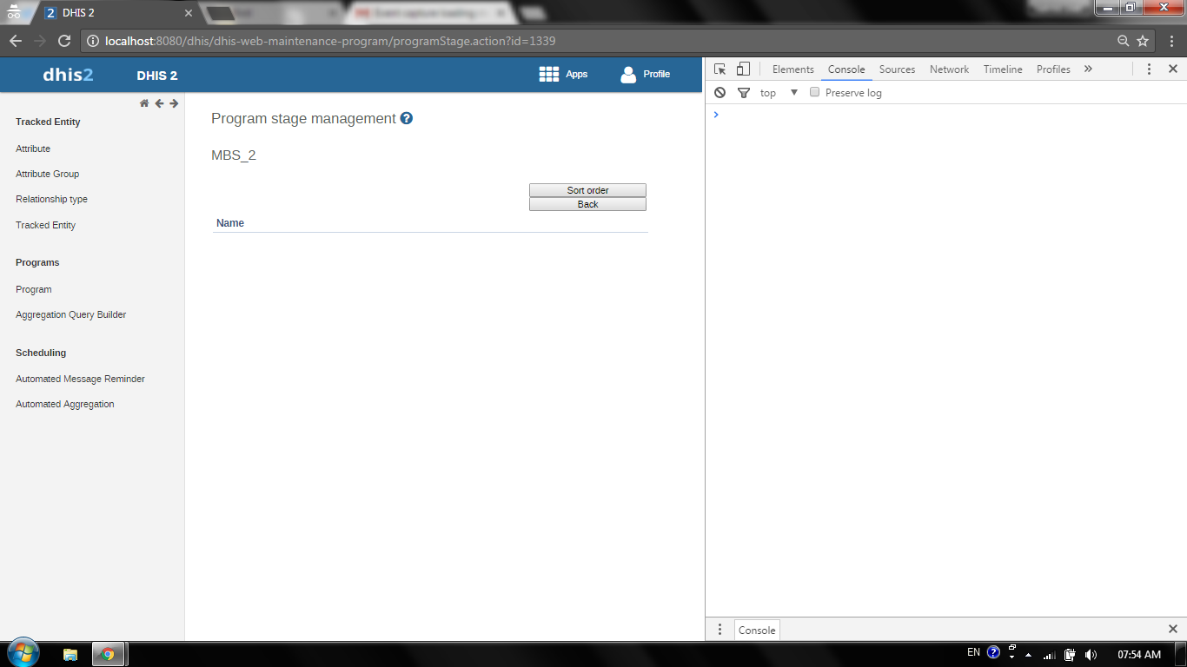Click the Chrome icon on the taskbar
This screenshot has width=1187, height=667.
[x=108, y=654]
